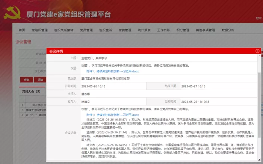The image size is (263, 164).
Task: Click the 召开时间 value 2023-05-26 16:15
Action: coord(93,86)
